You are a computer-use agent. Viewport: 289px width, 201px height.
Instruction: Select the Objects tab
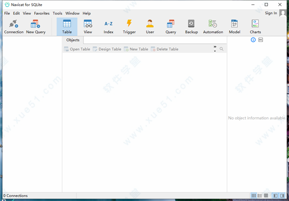click(73, 40)
